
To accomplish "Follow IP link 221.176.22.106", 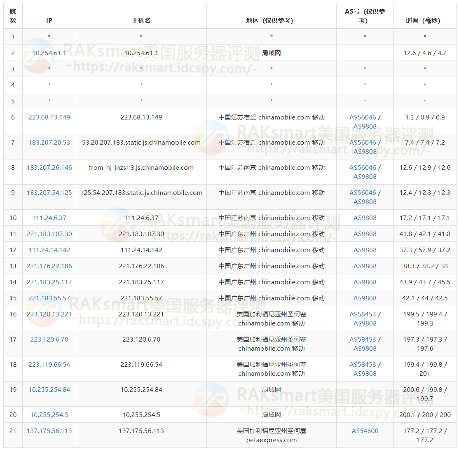I will (49, 267).
